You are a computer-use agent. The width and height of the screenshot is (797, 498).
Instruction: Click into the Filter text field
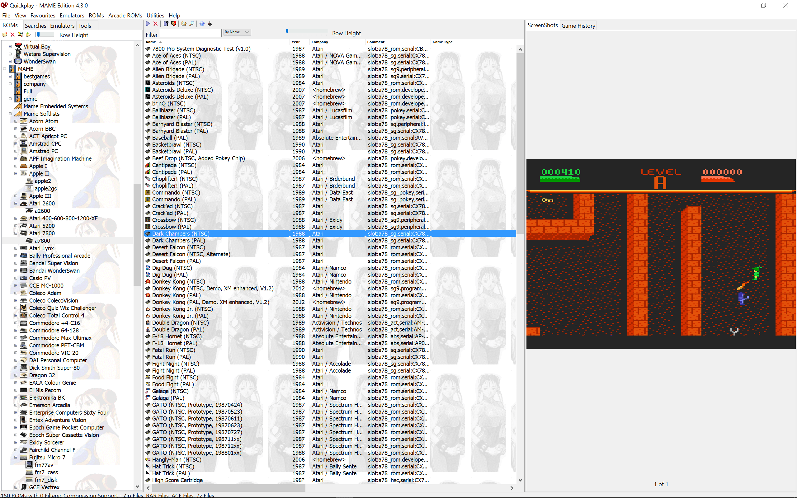point(190,34)
